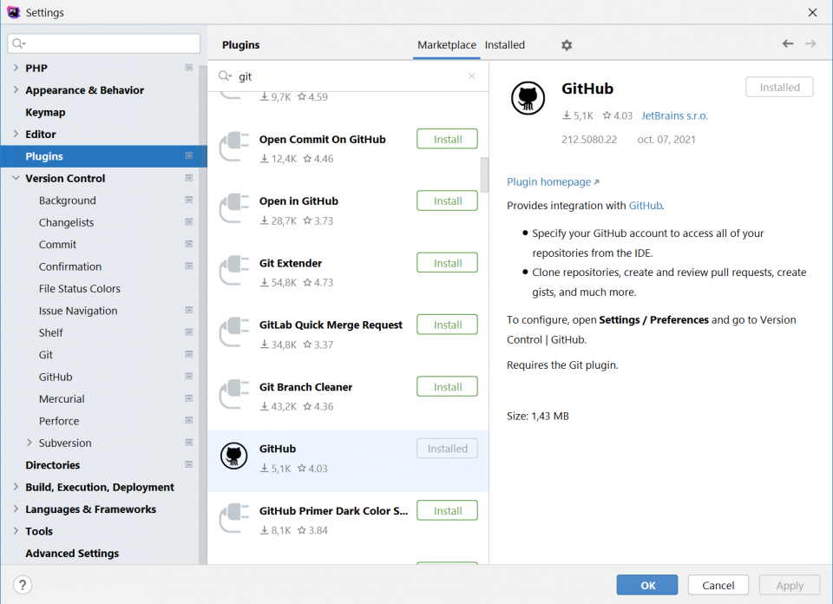Viewport: 833px width, 604px height.
Task: Click the large GitHub logo in details pane
Action: [x=528, y=98]
